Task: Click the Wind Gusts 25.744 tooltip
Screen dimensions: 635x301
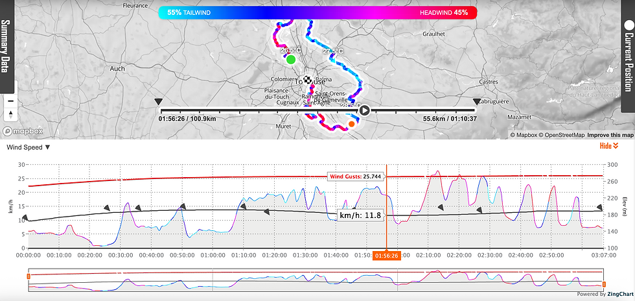Action: point(355,176)
